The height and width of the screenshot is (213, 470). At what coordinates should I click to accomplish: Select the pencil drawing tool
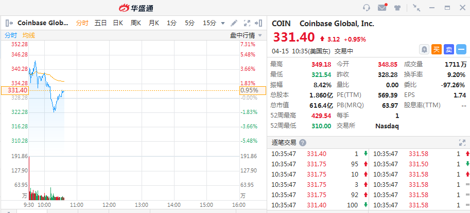234,23
